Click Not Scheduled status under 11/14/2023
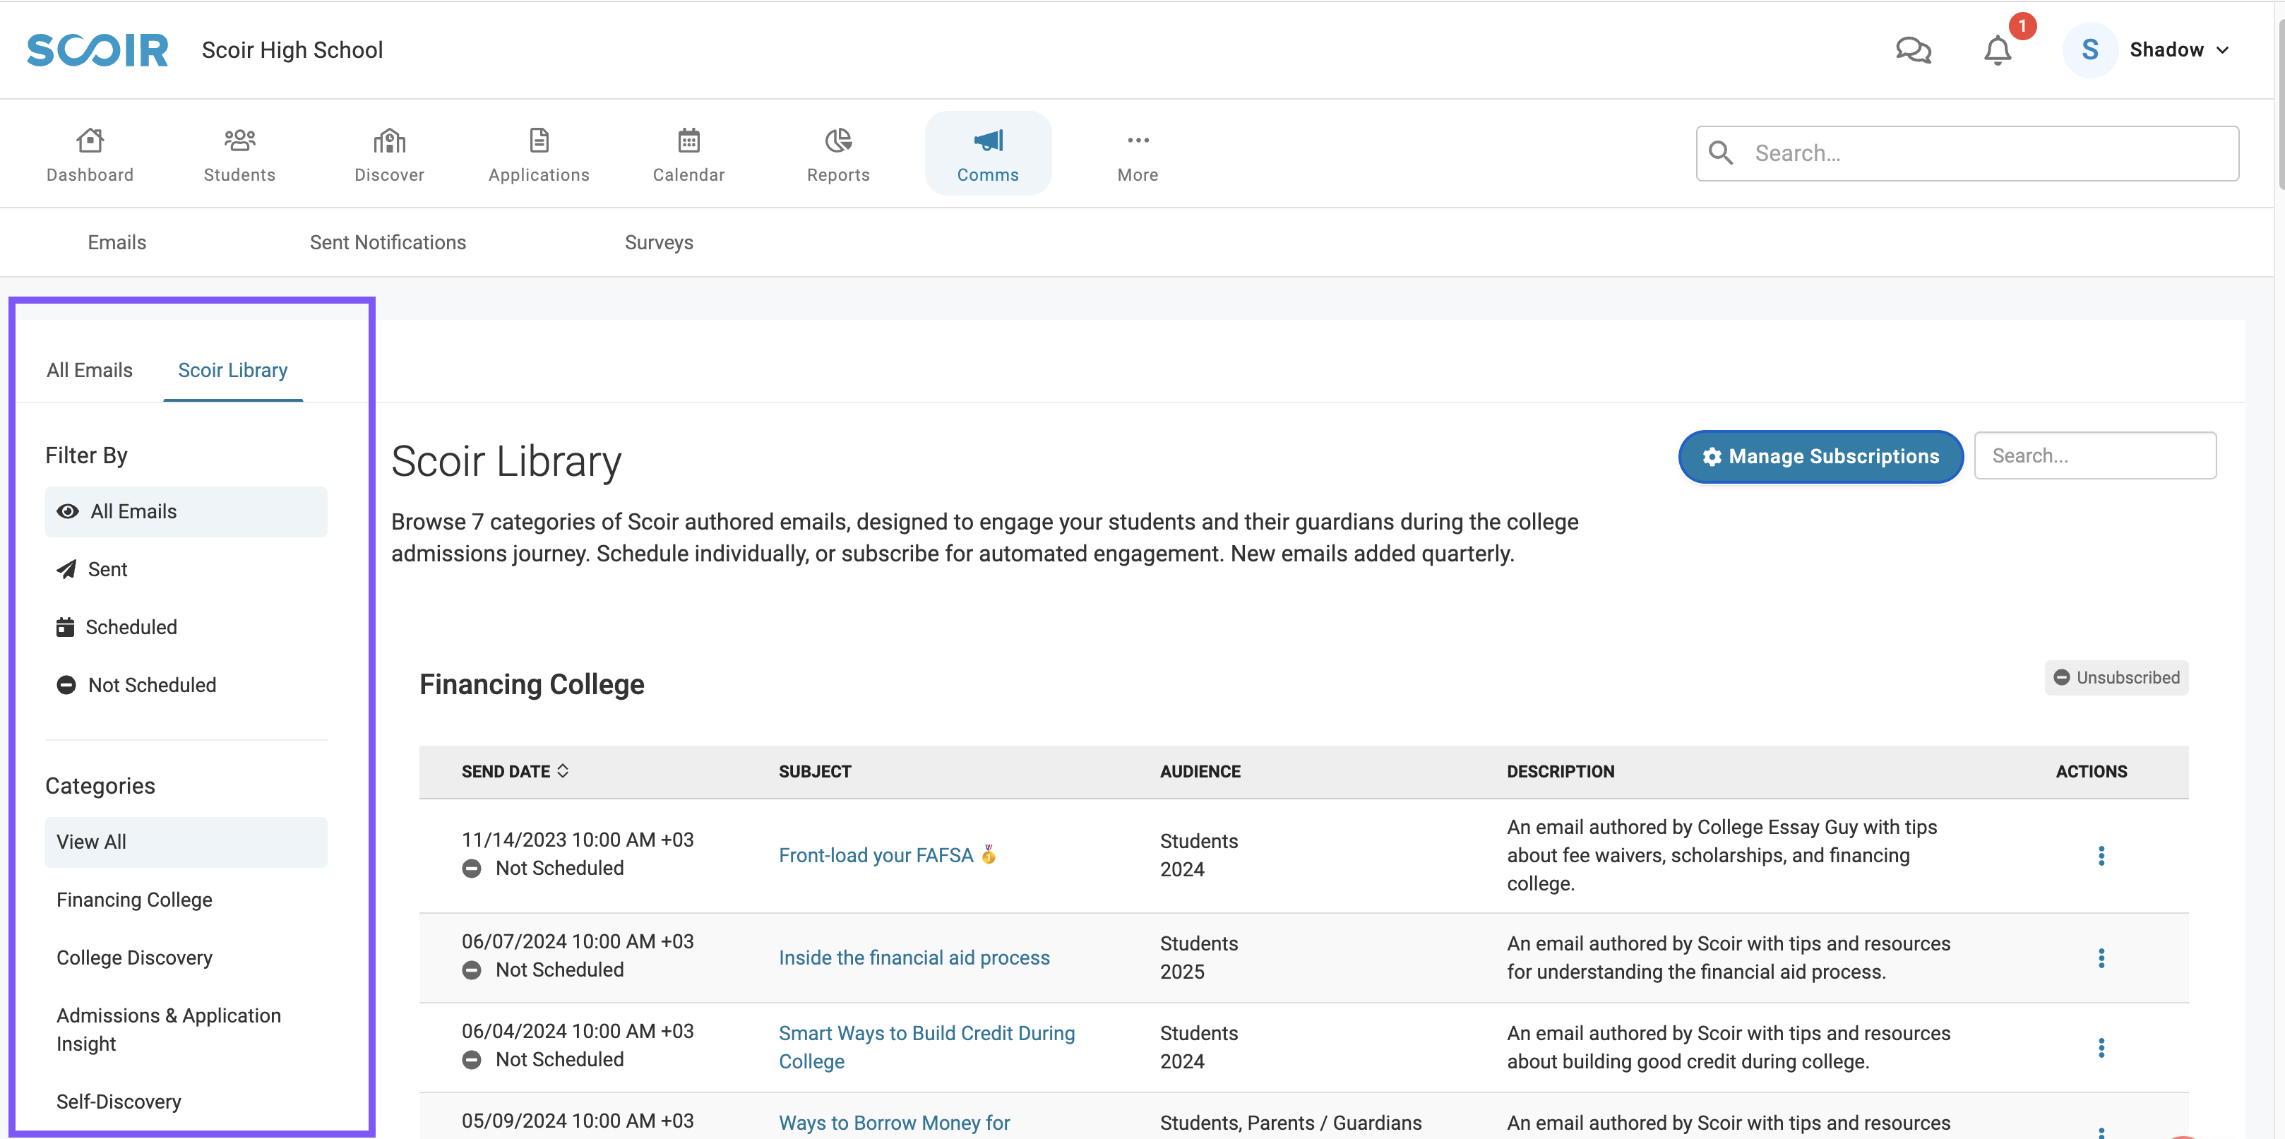Image resolution: width=2285 pixels, height=1139 pixels. [543, 868]
